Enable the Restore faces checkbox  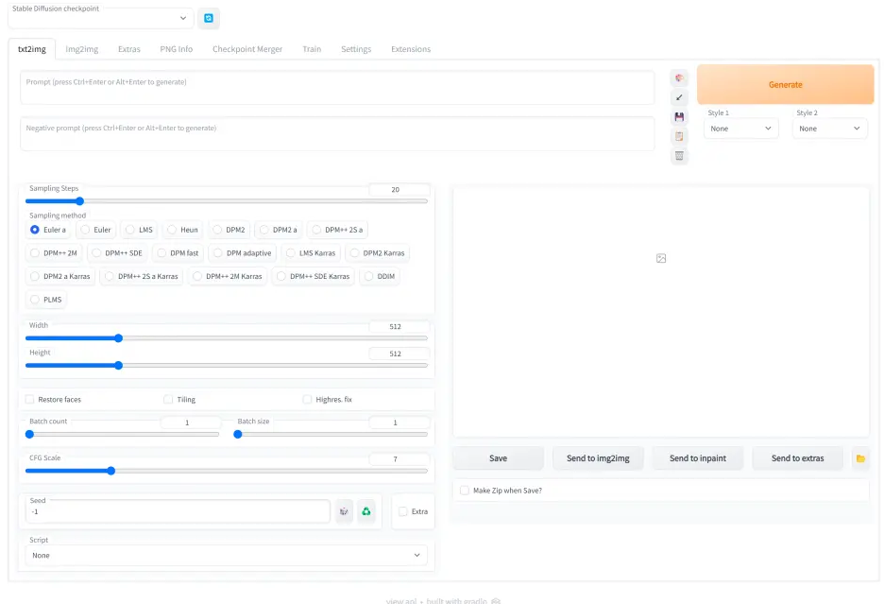30,400
